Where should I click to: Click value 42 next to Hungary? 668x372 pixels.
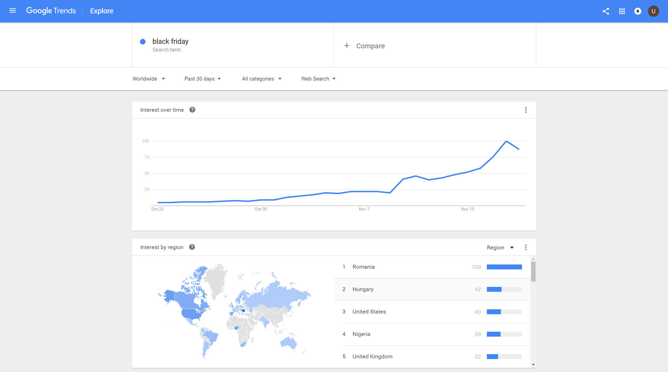pos(478,290)
